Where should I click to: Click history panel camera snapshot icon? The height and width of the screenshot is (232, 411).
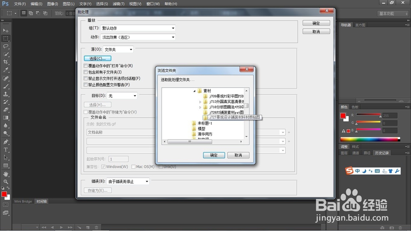click(392, 228)
